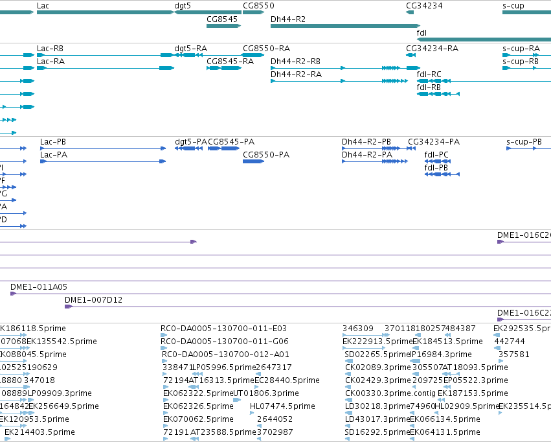Viewport: 551px width, 442px height.
Task: Click the s-cup-RA transcript label
Action: click(x=521, y=49)
